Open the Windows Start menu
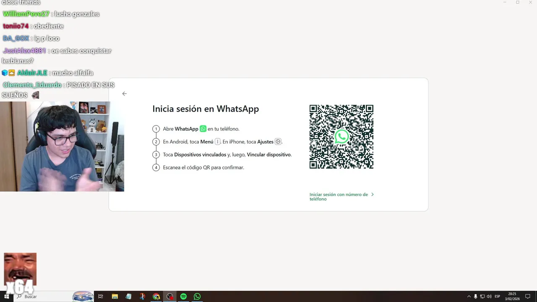 (x=7, y=297)
